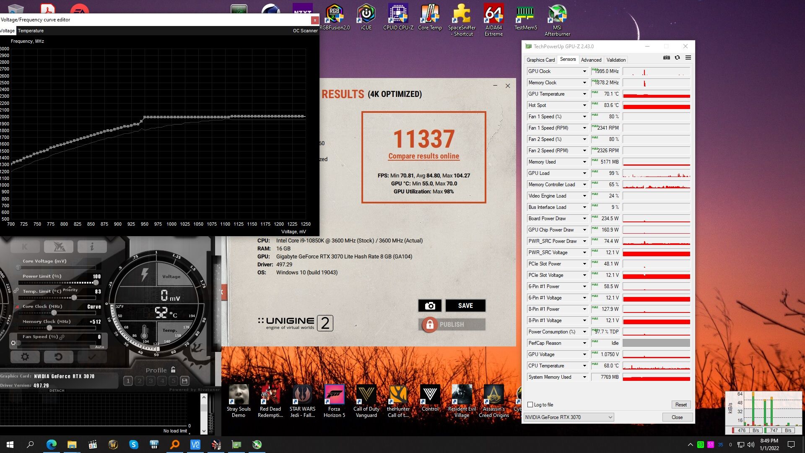
Task: Open the MSI Afterburner desktop shortcut
Action: 557,20
